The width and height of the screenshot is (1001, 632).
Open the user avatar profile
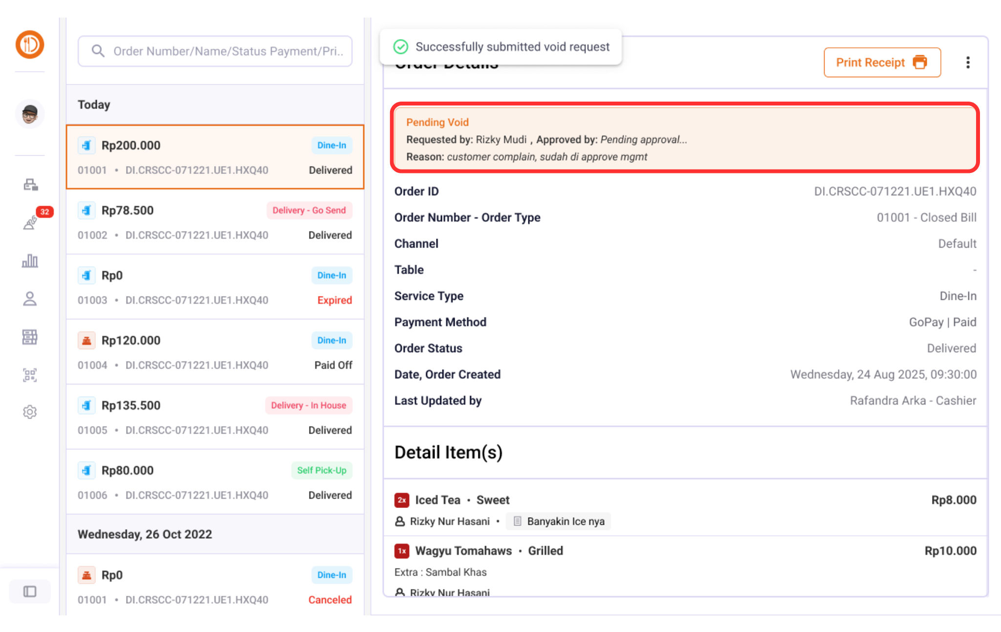point(30,115)
